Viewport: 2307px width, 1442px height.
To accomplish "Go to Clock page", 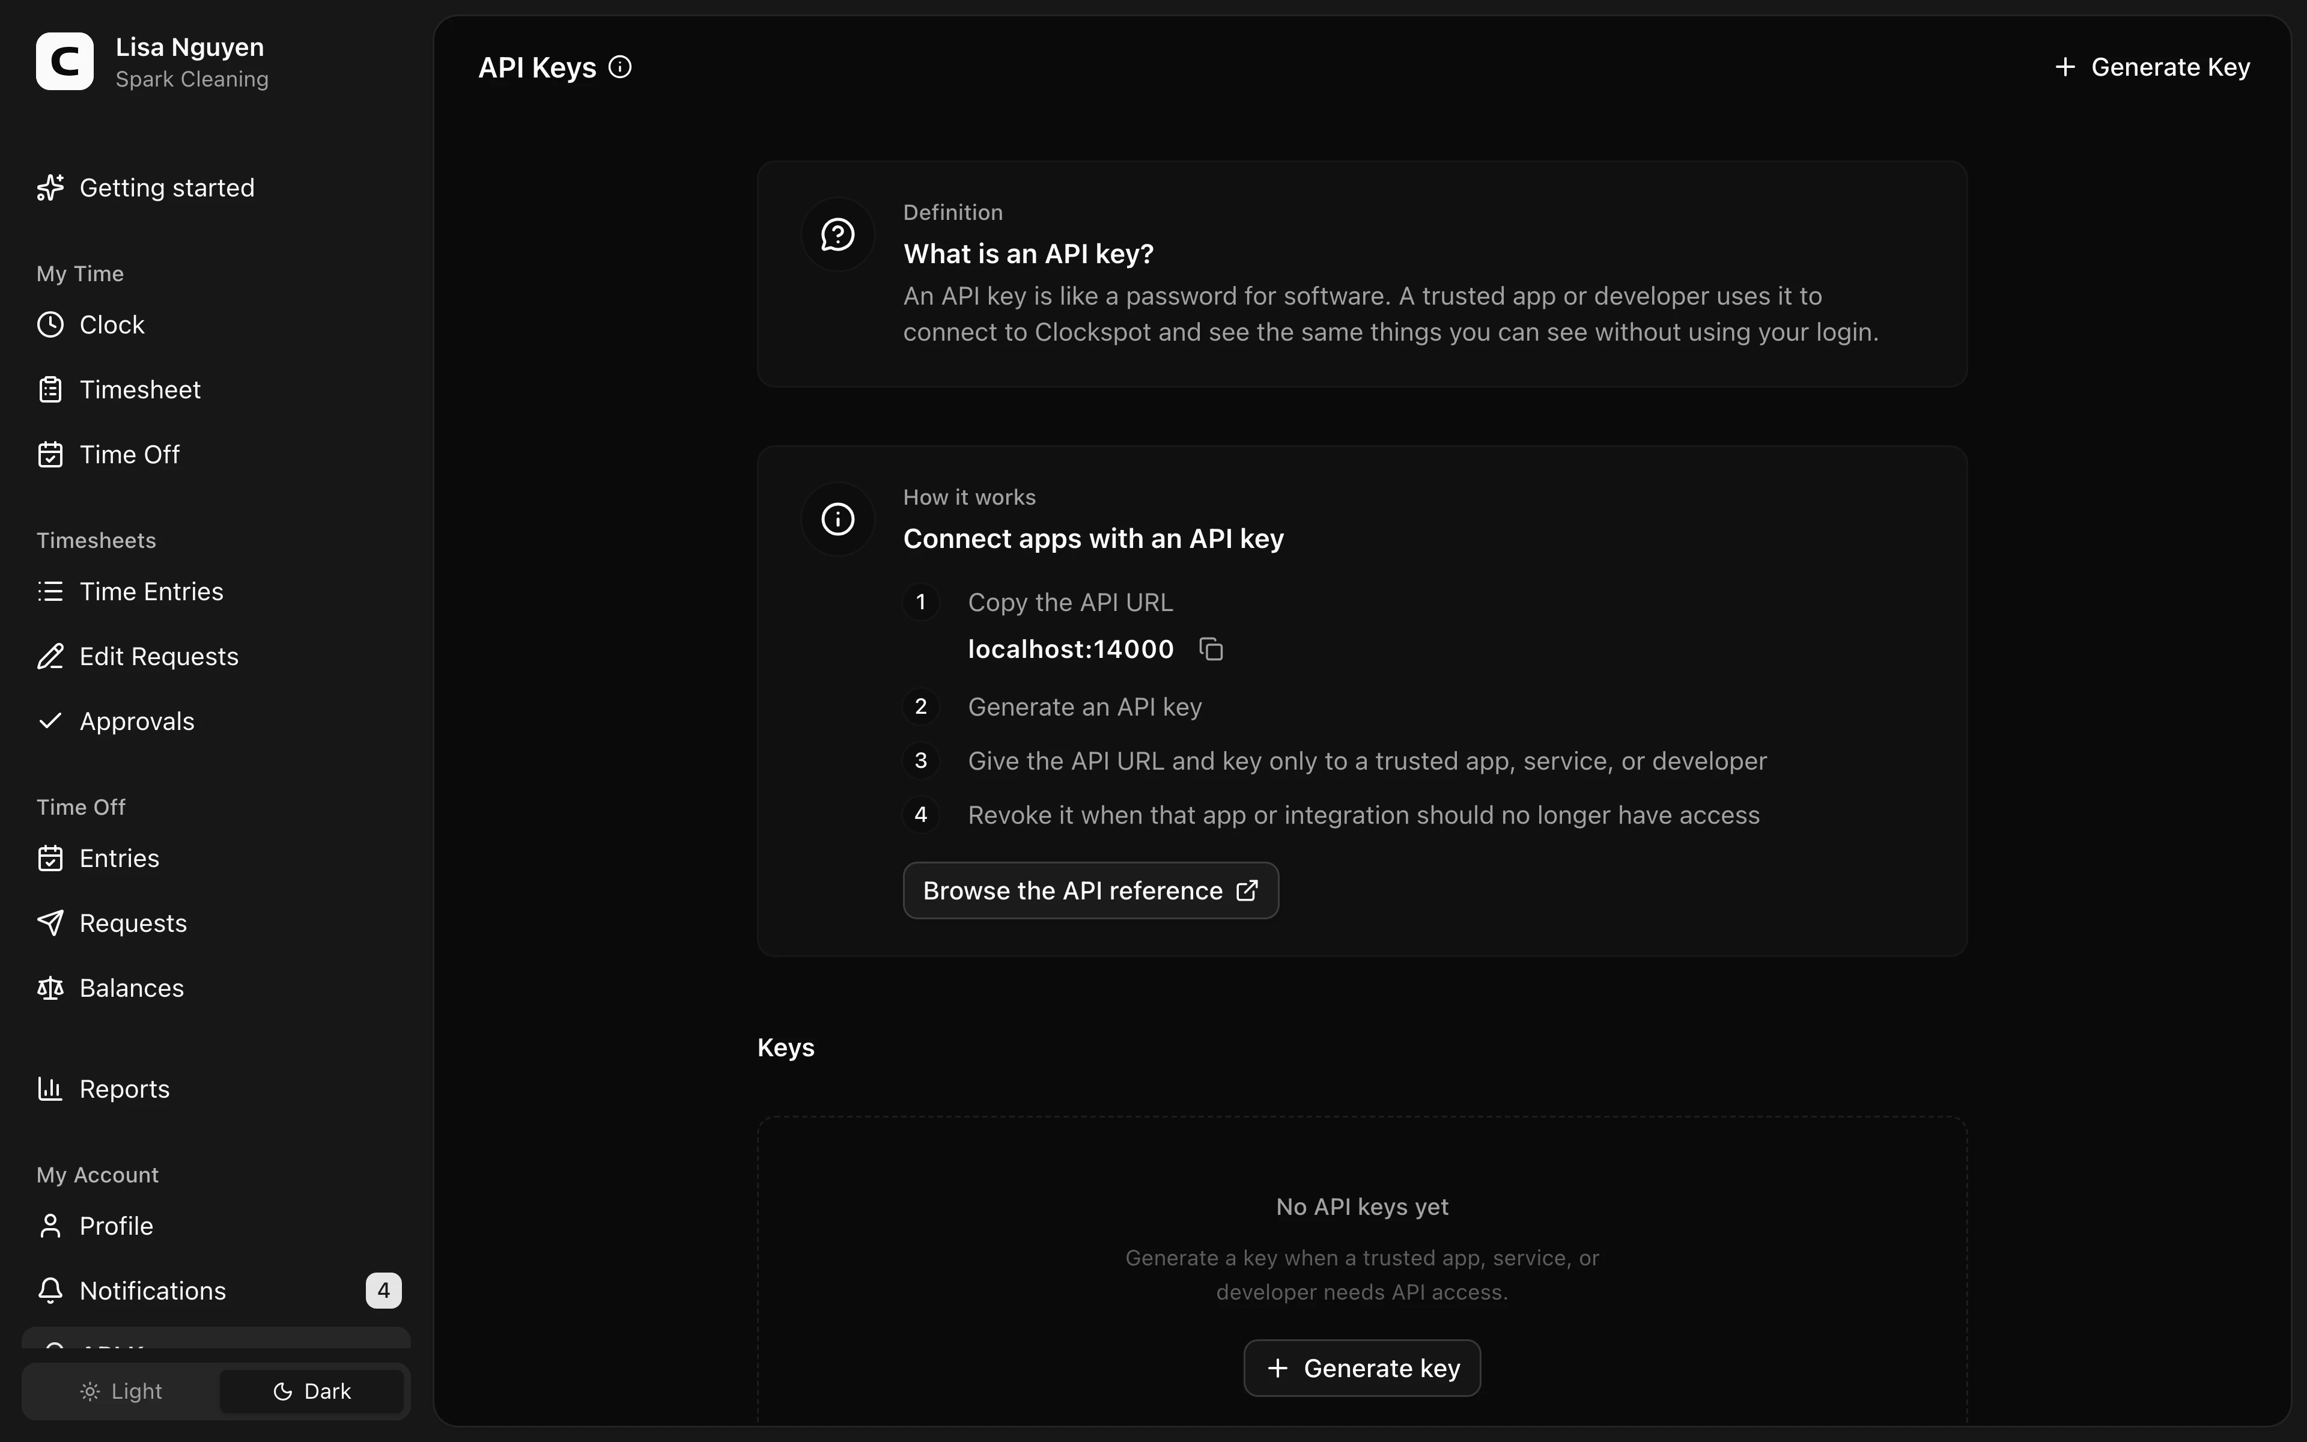I will [216, 325].
